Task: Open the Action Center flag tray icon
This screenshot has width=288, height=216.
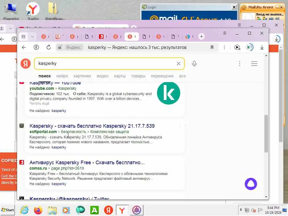Action: click(260, 210)
